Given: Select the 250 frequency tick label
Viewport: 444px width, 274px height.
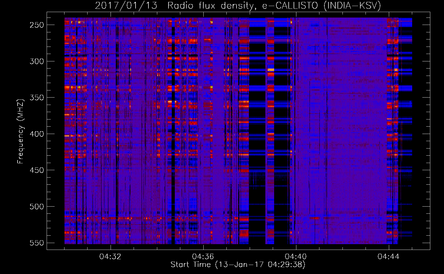Looking at the screenshot, I should coord(37,25).
